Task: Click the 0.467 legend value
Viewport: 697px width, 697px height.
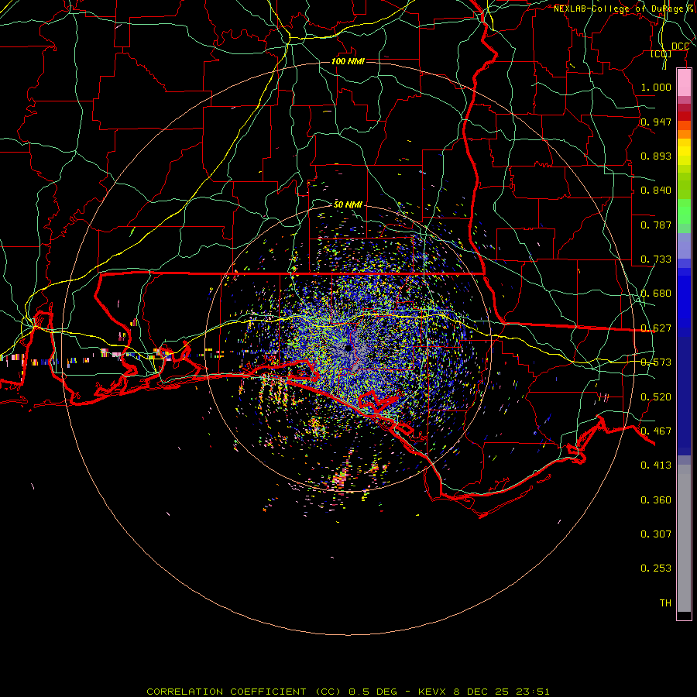Action: pyautogui.click(x=656, y=431)
